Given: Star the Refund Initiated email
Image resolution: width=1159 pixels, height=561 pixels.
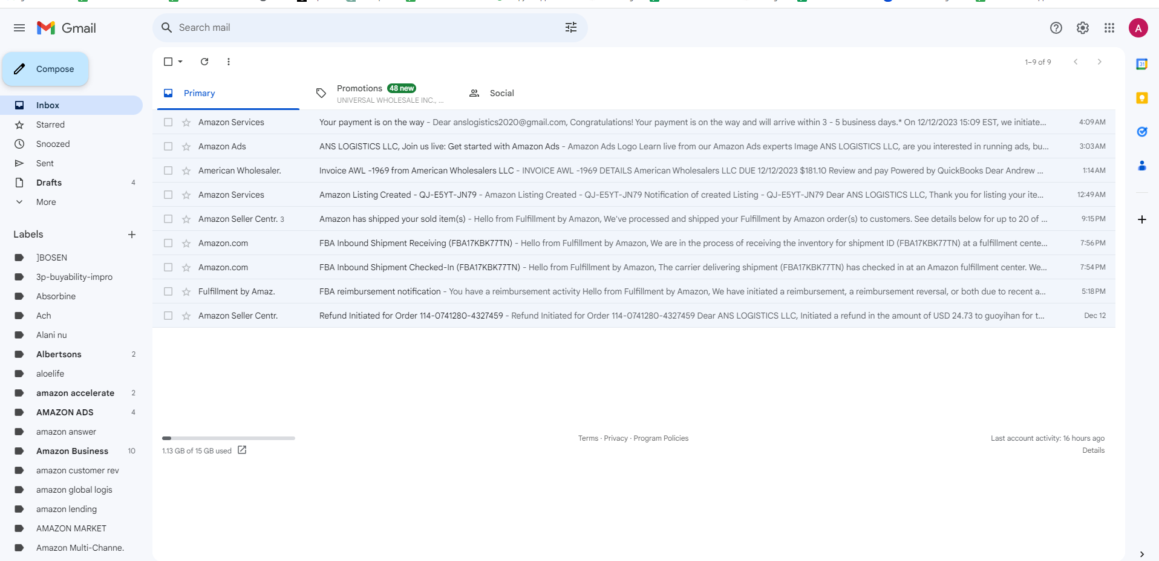Looking at the screenshot, I should pos(186,316).
